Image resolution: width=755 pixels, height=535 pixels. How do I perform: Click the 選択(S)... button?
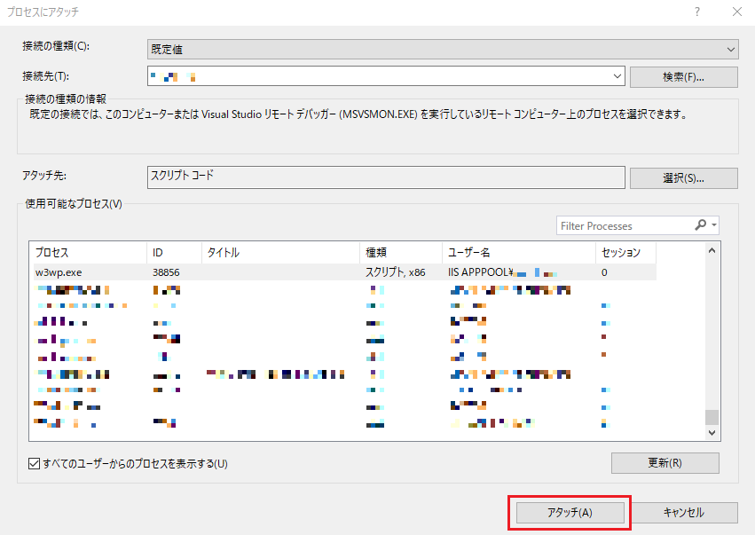[682, 177]
